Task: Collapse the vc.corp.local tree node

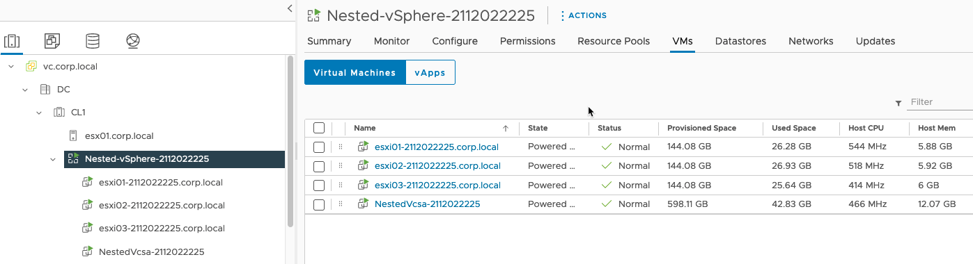Action: coord(11,67)
